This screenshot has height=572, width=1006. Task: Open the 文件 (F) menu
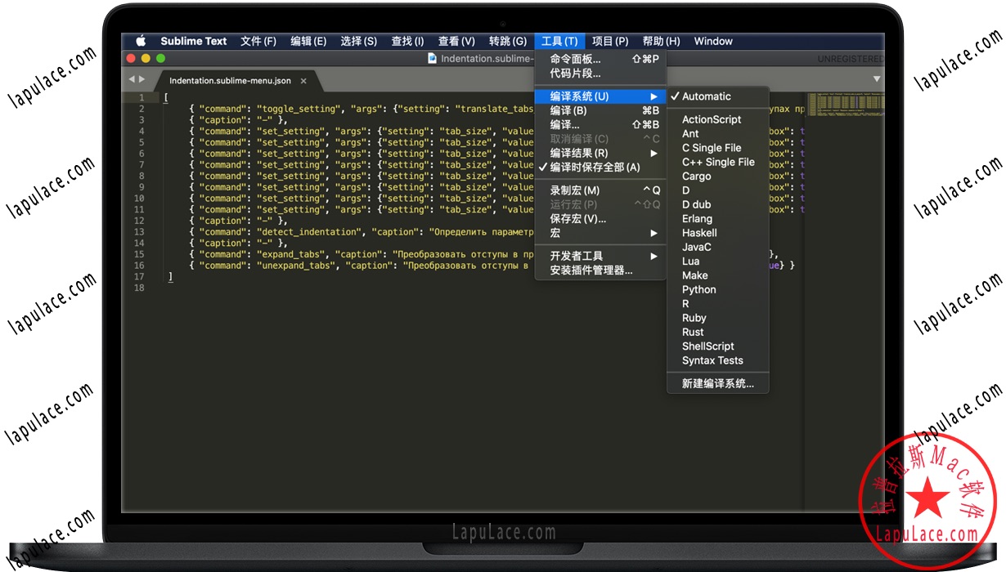coord(258,41)
